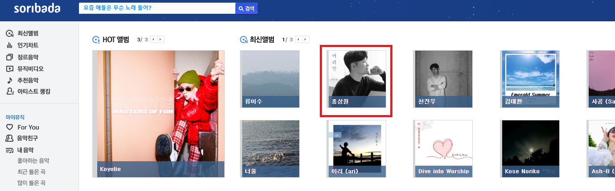Open 좋아하는 음악 menu item

pos(33,161)
